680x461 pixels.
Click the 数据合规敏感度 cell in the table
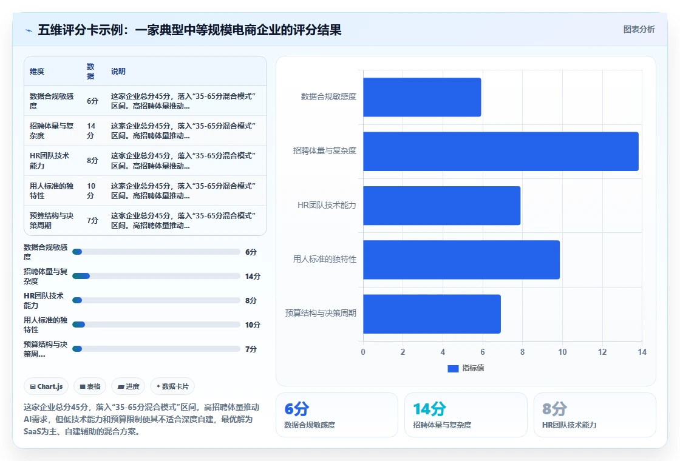tap(52, 101)
